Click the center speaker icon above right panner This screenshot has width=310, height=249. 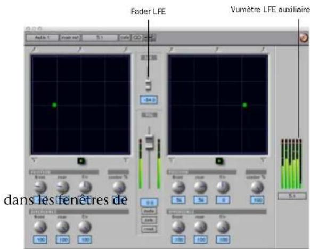pos(217,49)
